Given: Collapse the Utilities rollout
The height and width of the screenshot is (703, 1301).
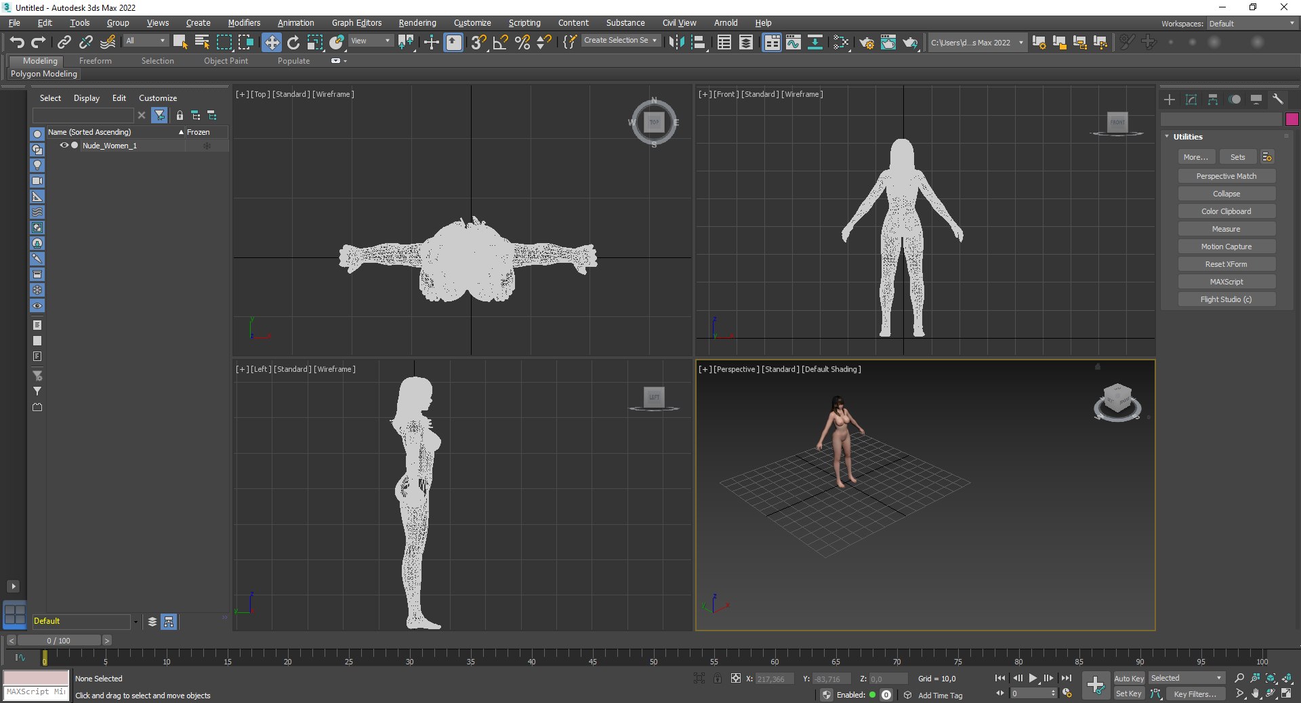Looking at the screenshot, I should tap(1188, 137).
